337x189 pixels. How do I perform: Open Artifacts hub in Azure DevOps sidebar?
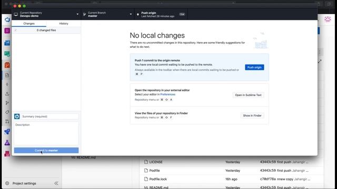pos(7,153)
